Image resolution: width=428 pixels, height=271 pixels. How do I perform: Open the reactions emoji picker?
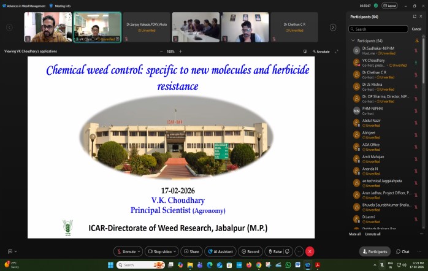click(x=287, y=251)
